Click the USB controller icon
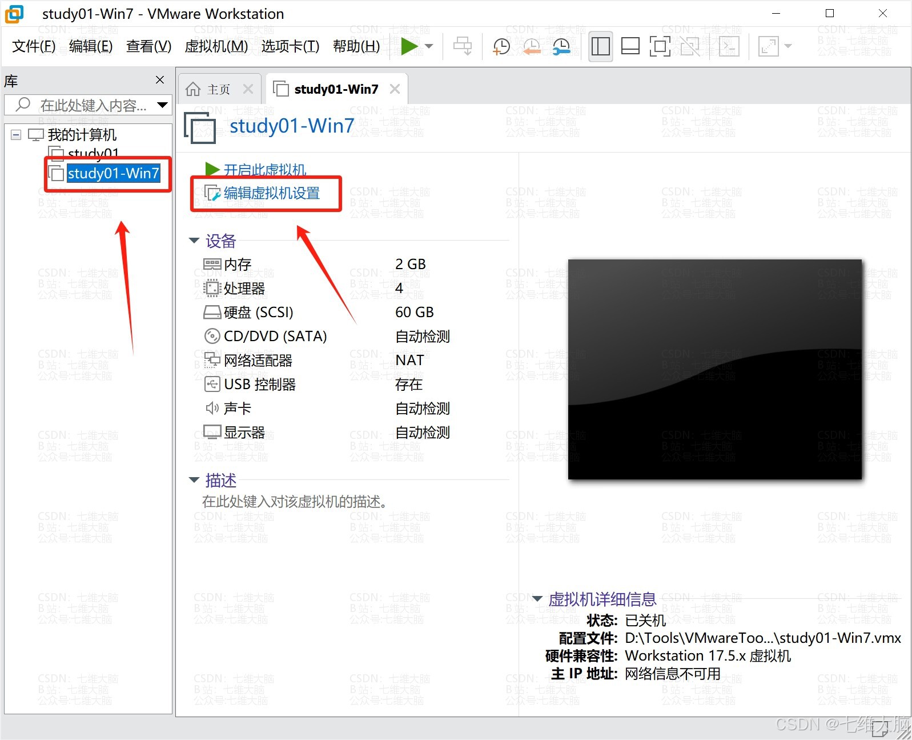This screenshot has height=740, width=912. pyautogui.click(x=212, y=384)
